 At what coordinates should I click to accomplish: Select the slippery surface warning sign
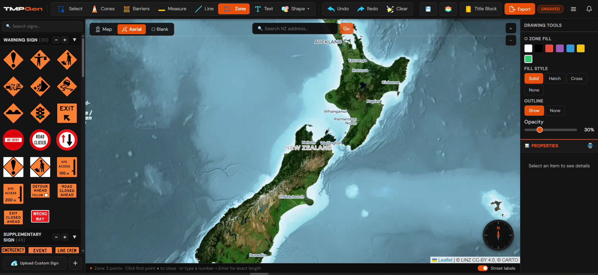point(67,86)
